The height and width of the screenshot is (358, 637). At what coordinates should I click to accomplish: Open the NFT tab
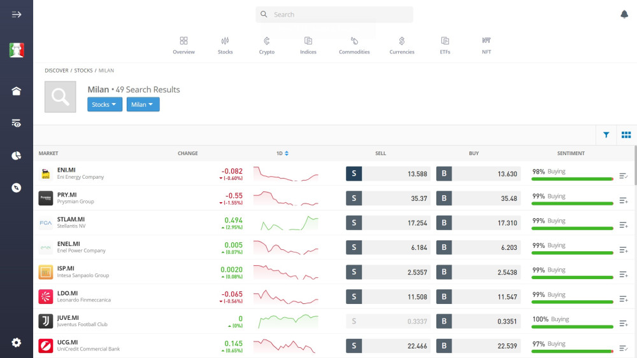(486, 45)
